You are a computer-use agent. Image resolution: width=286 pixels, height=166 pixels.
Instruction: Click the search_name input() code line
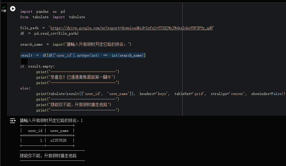coord(76,44)
